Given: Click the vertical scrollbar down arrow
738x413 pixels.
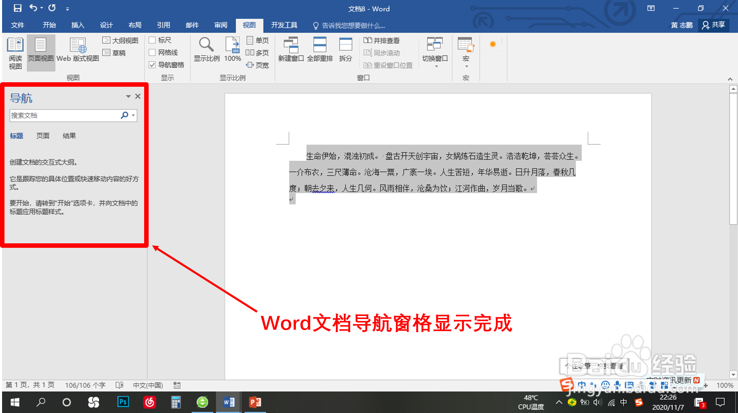Looking at the screenshot, I should coord(733,375).
